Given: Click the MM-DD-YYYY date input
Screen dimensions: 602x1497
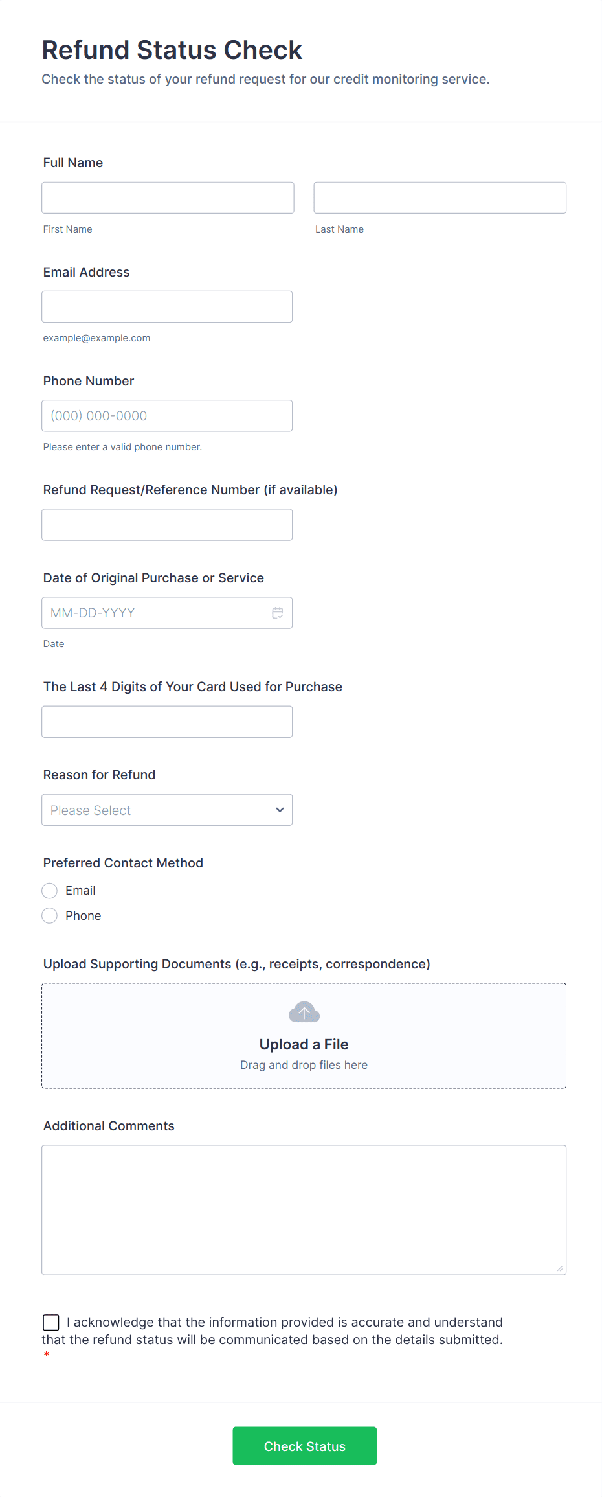Looking at the screenshot, I should (x=155, y=613).
